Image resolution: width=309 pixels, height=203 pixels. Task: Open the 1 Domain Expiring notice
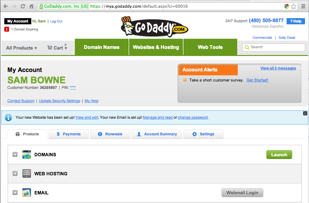25,29
